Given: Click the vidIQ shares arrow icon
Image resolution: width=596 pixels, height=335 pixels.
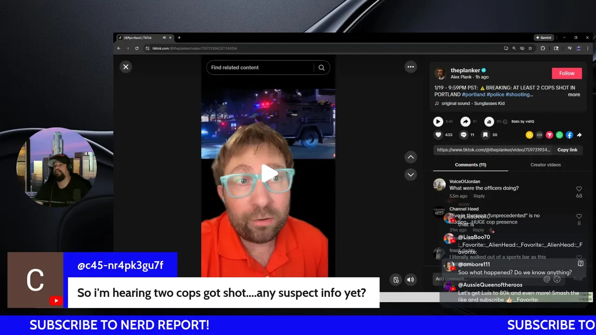Looking at the screenshot, I should [x=465, y=121].
